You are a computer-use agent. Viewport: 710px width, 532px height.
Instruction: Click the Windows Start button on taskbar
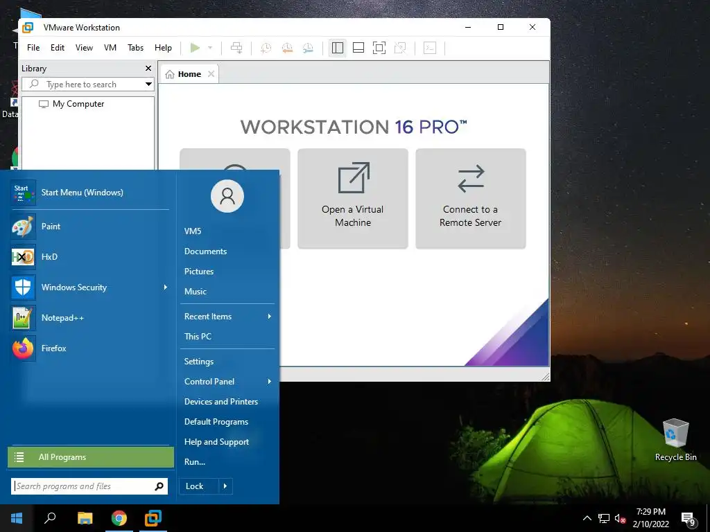[x=17, y=518]
